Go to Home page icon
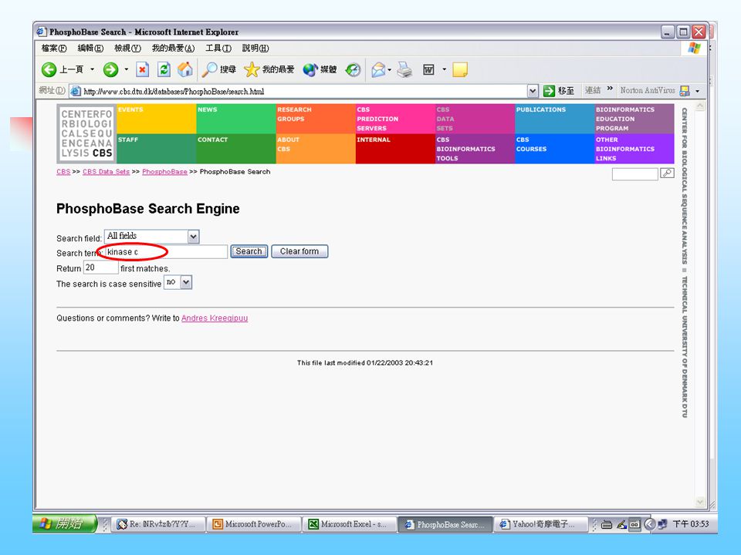Viewport: 741px width, 555px height. (184, 70)
